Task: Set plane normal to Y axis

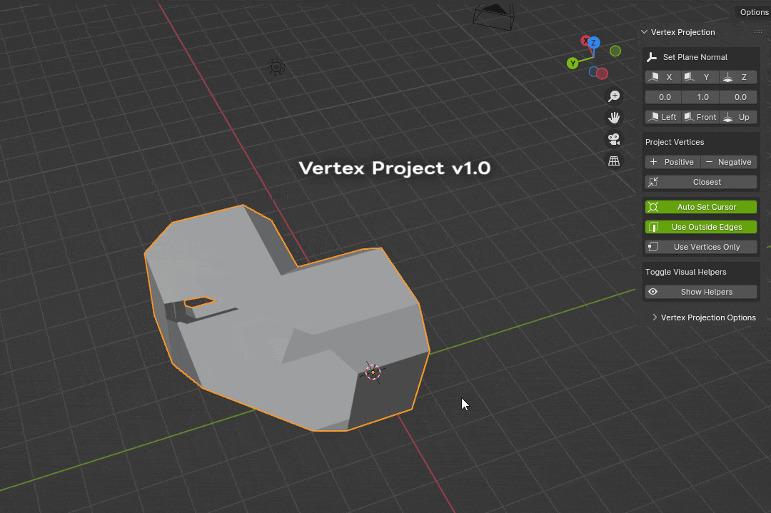Action: pos(700,77)
